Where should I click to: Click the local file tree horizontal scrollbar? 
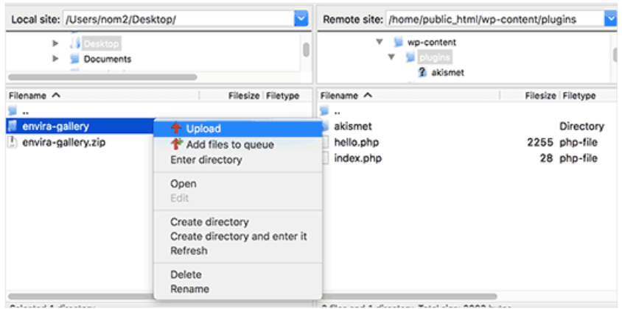[x=102, y=77]
